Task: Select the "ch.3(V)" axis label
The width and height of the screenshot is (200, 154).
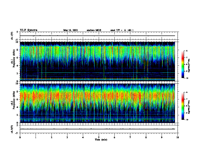Action: coord(12,129)
